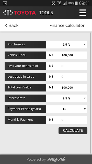Expand the Purchase as dropdown

coord(67,45)
